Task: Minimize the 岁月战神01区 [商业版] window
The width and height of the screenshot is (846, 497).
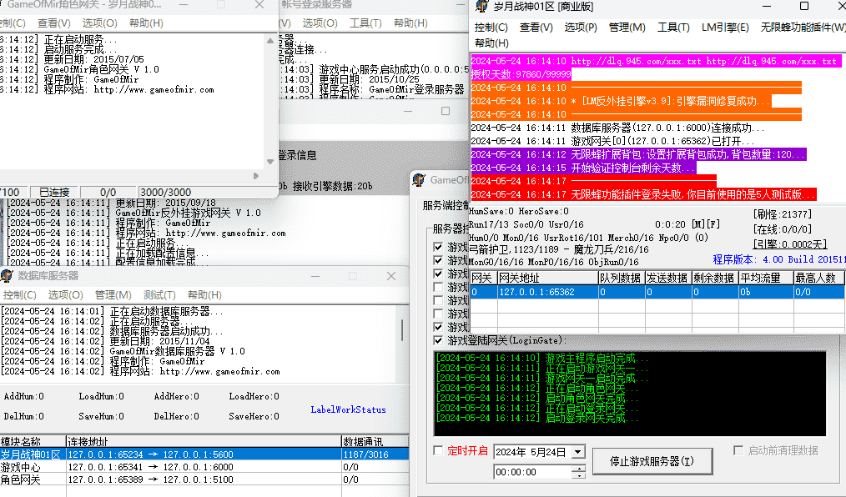Action: pyautogui.click(x=766, y=7)
